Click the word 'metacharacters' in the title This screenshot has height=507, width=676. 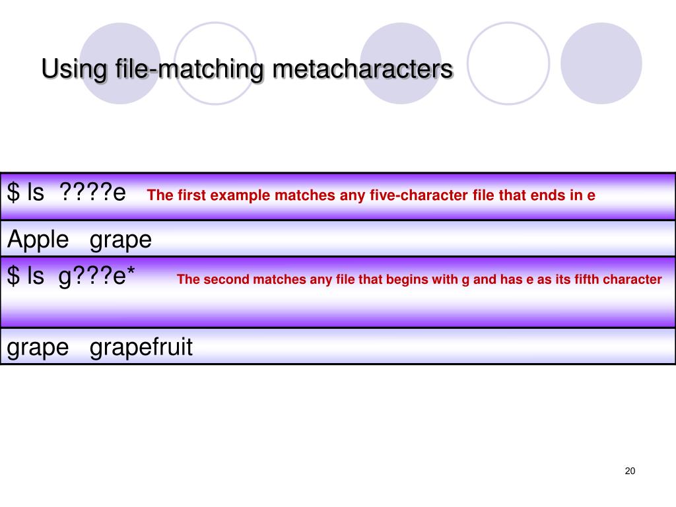point(362,69)
